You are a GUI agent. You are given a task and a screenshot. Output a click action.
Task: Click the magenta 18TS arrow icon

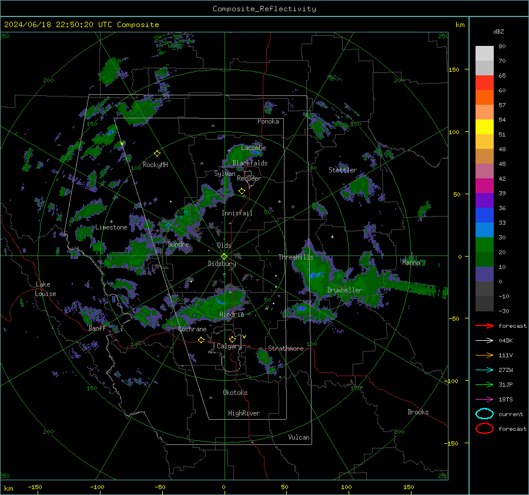point(484,400)
